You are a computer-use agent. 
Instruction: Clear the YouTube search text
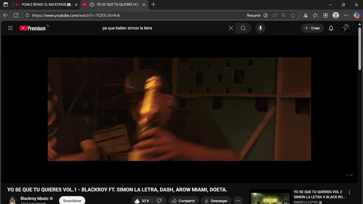coord(231,28)
